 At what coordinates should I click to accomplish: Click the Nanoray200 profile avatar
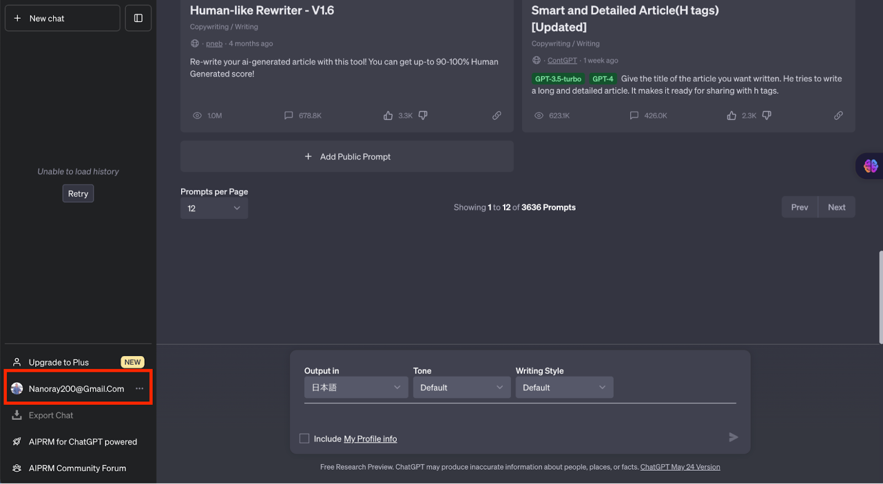17,389
